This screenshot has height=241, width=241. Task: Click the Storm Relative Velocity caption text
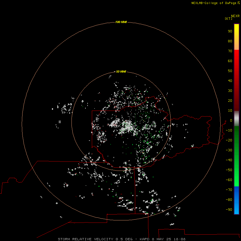85,239
